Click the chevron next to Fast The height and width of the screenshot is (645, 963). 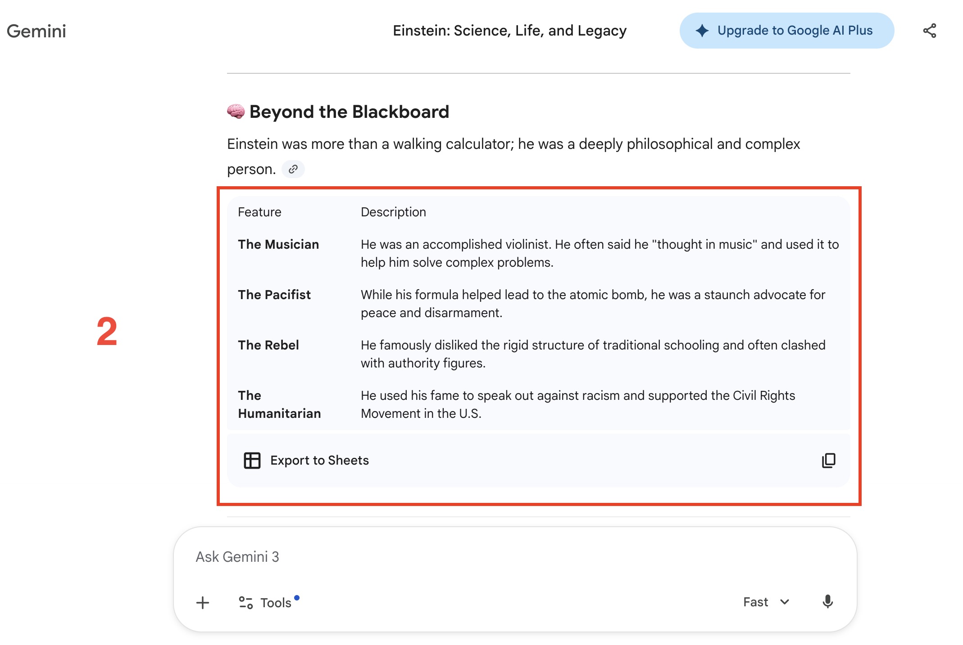pyautogui.click(x=785, y=602)
